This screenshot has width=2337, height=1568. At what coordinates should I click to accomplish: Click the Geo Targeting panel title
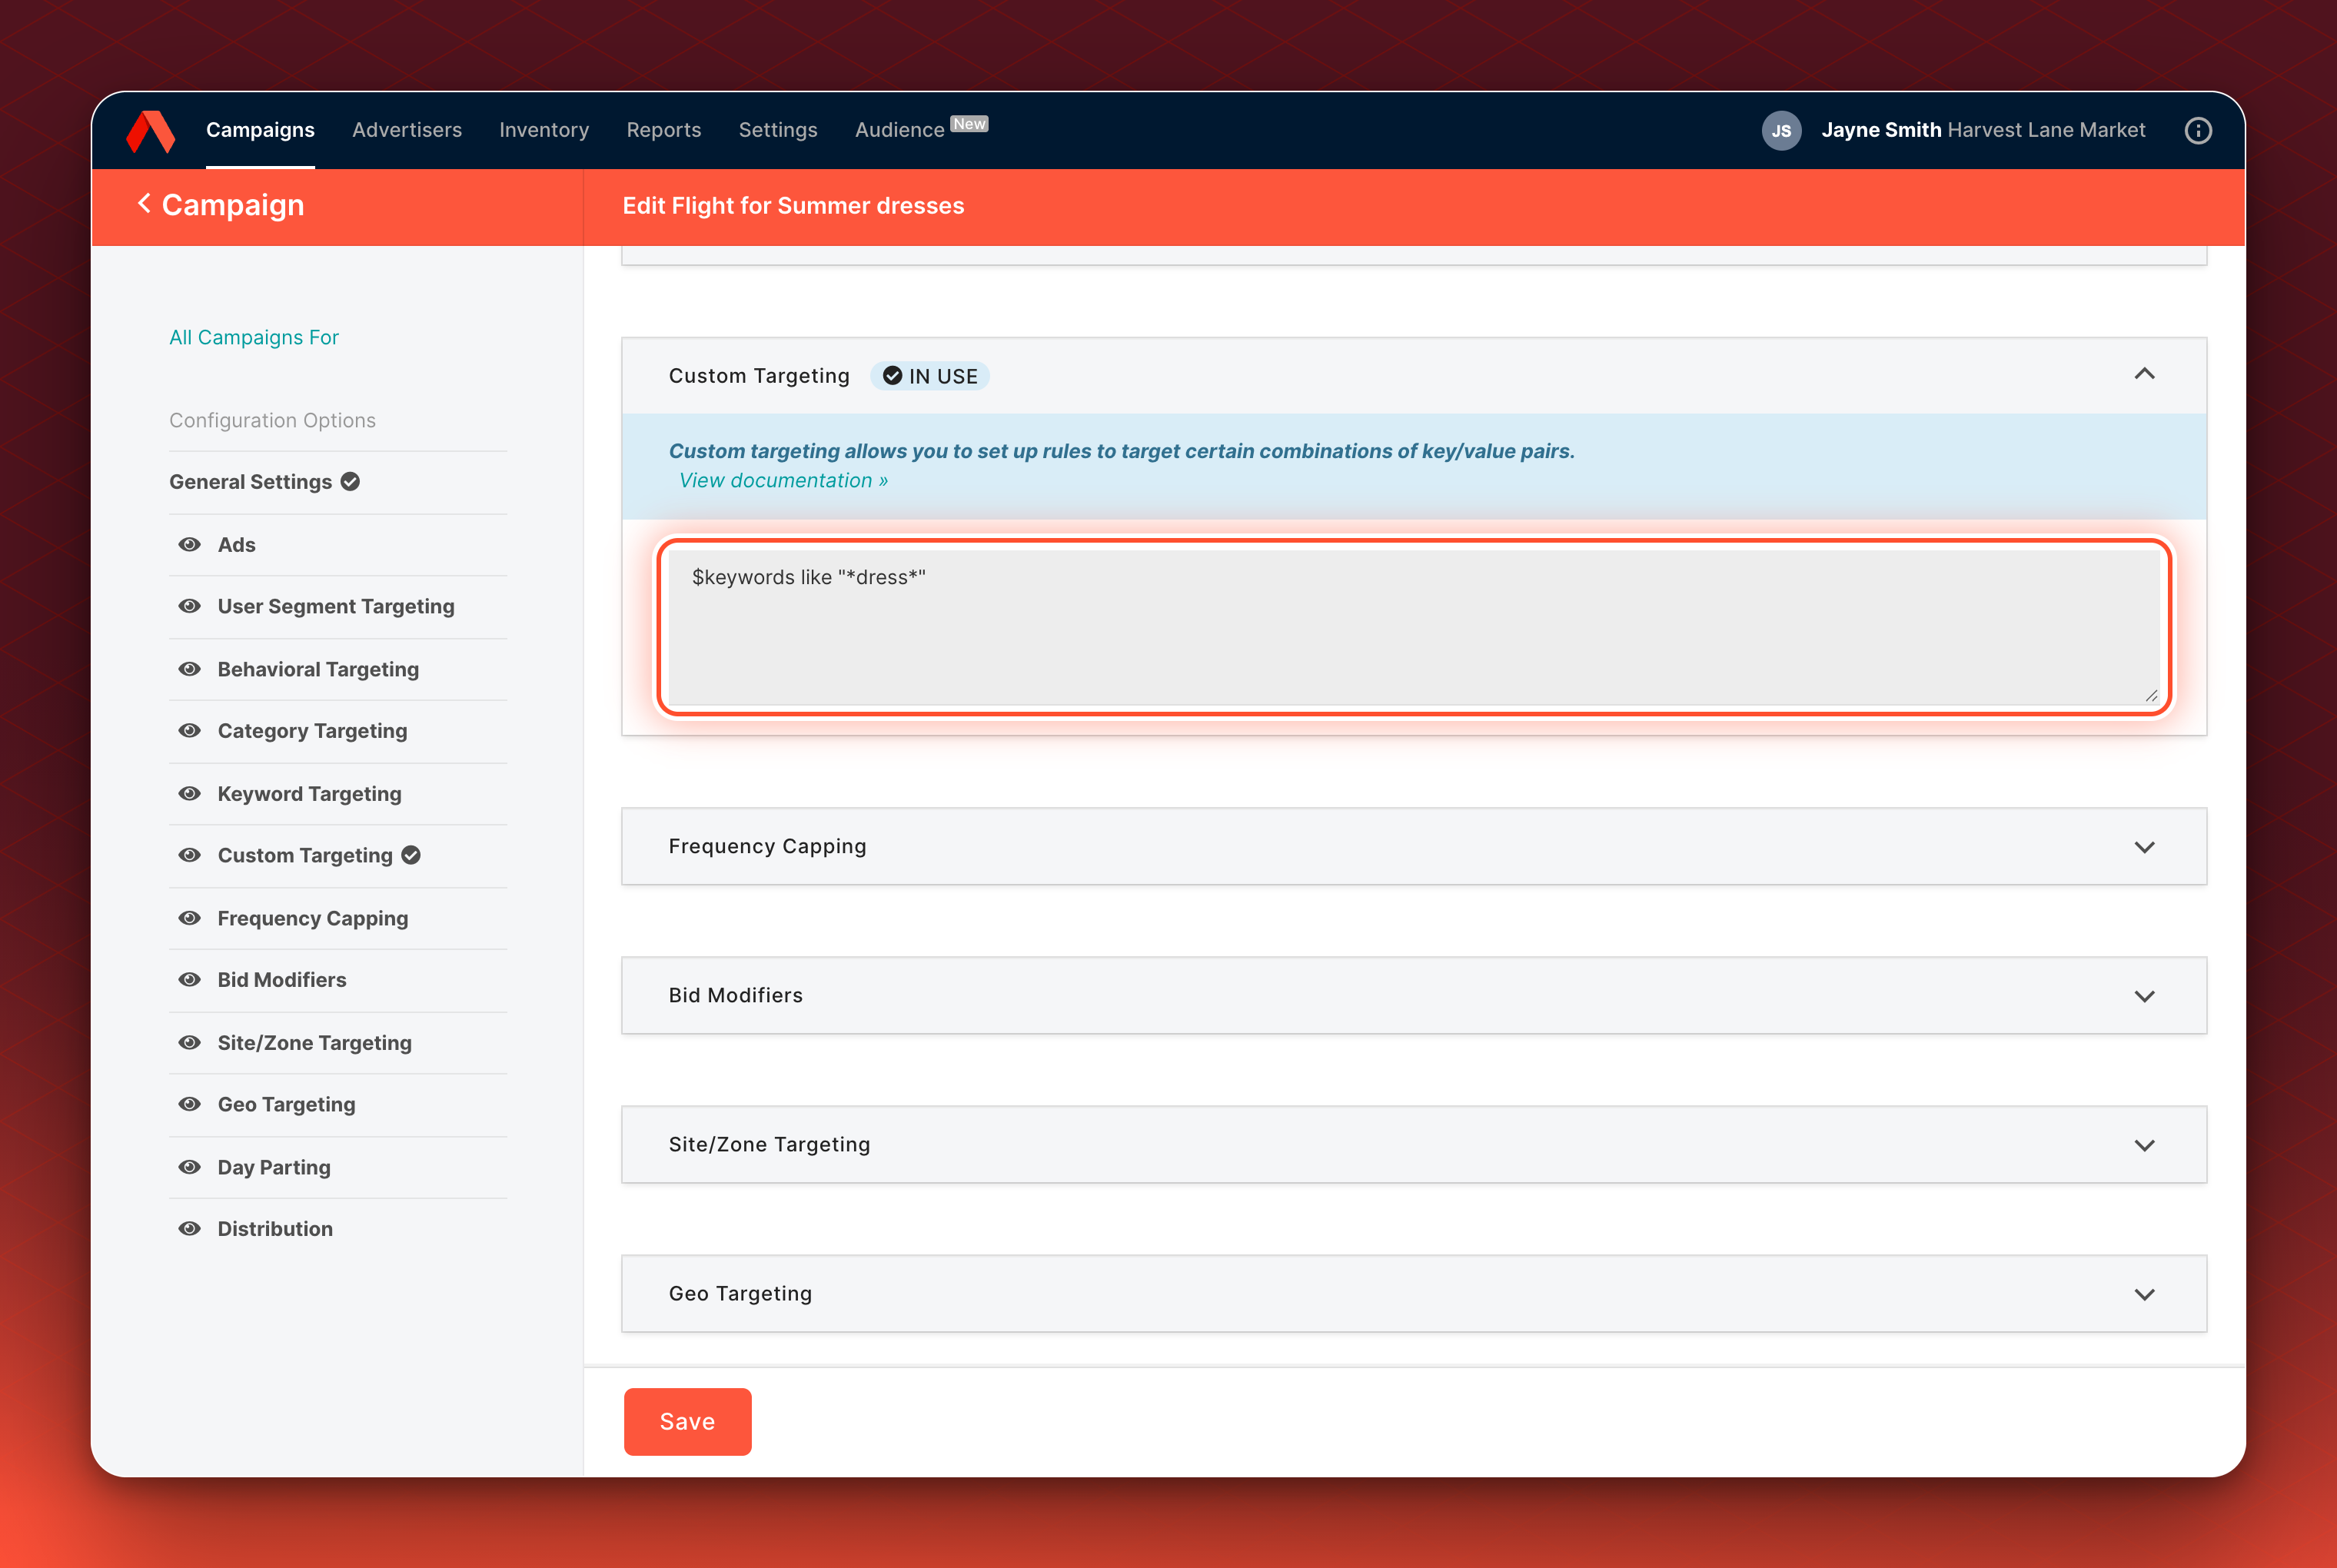[740, 1293]
